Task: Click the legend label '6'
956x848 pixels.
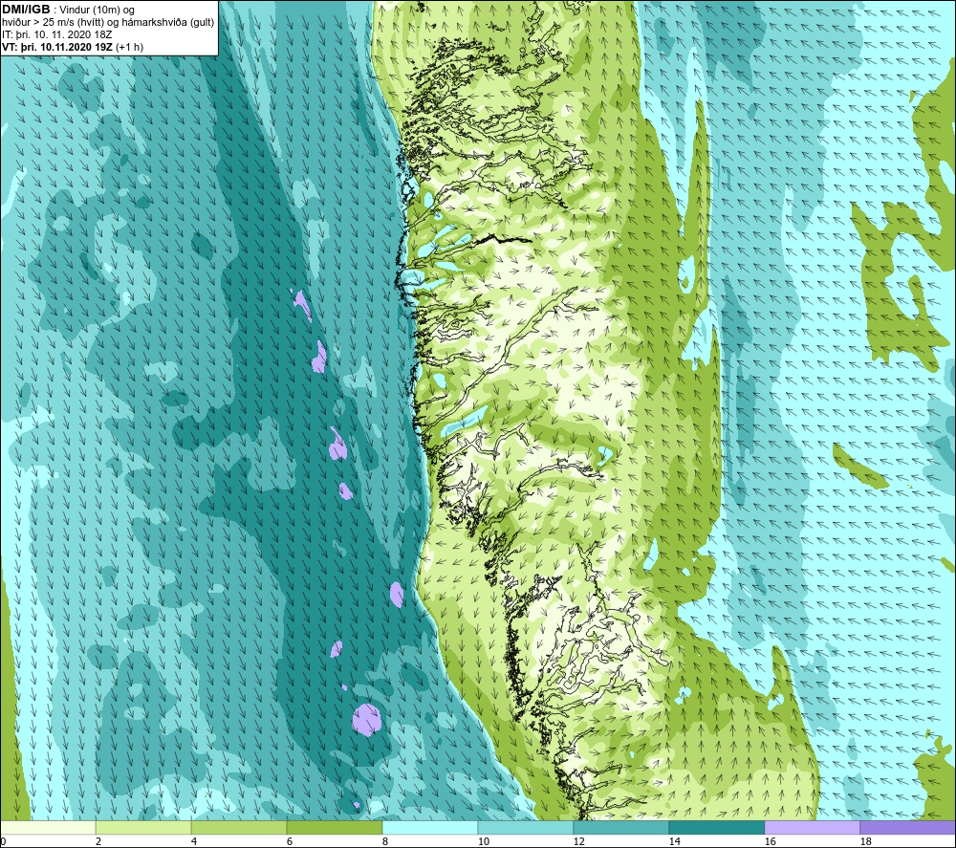Action: [x=291, y=841]
